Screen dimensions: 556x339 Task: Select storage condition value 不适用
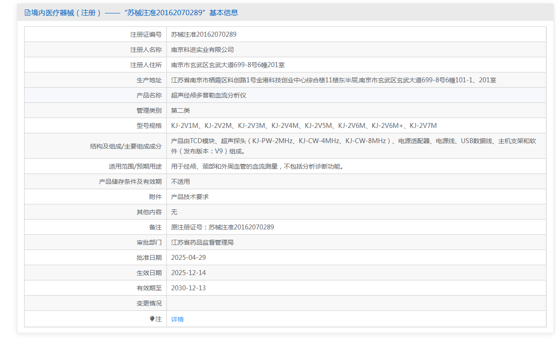(181, 182)
